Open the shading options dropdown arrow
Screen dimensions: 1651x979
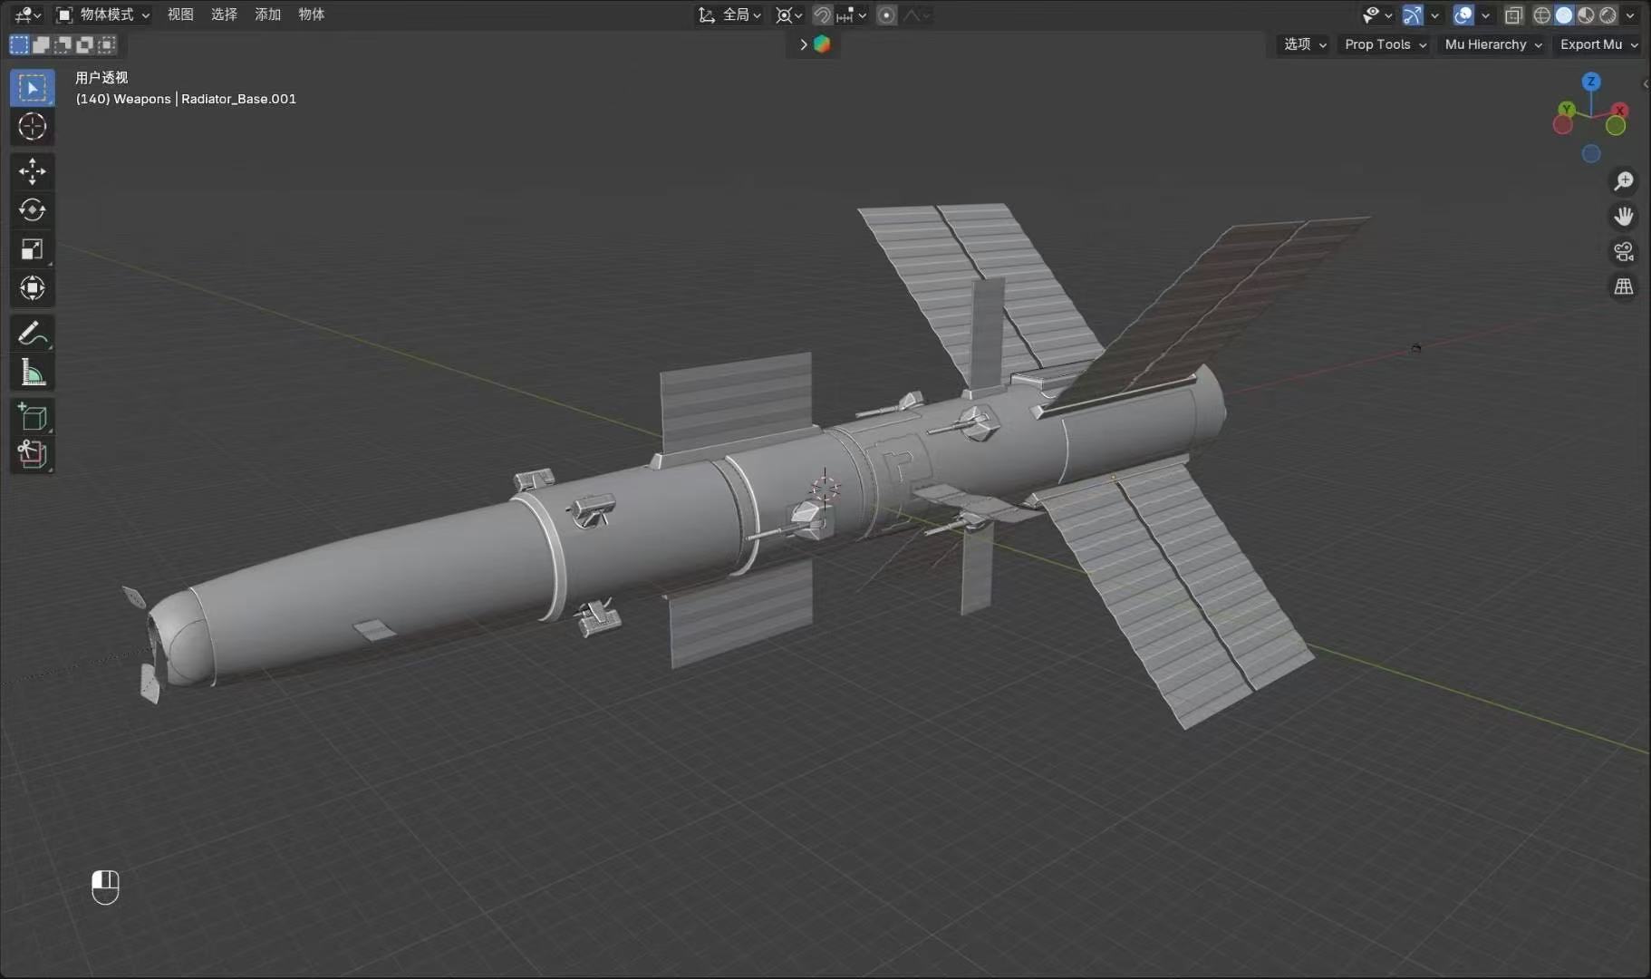tap(1630, 15)
